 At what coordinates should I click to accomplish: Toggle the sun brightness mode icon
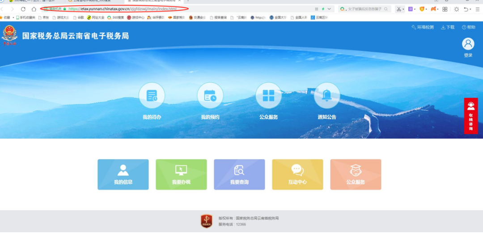[457, 9]
